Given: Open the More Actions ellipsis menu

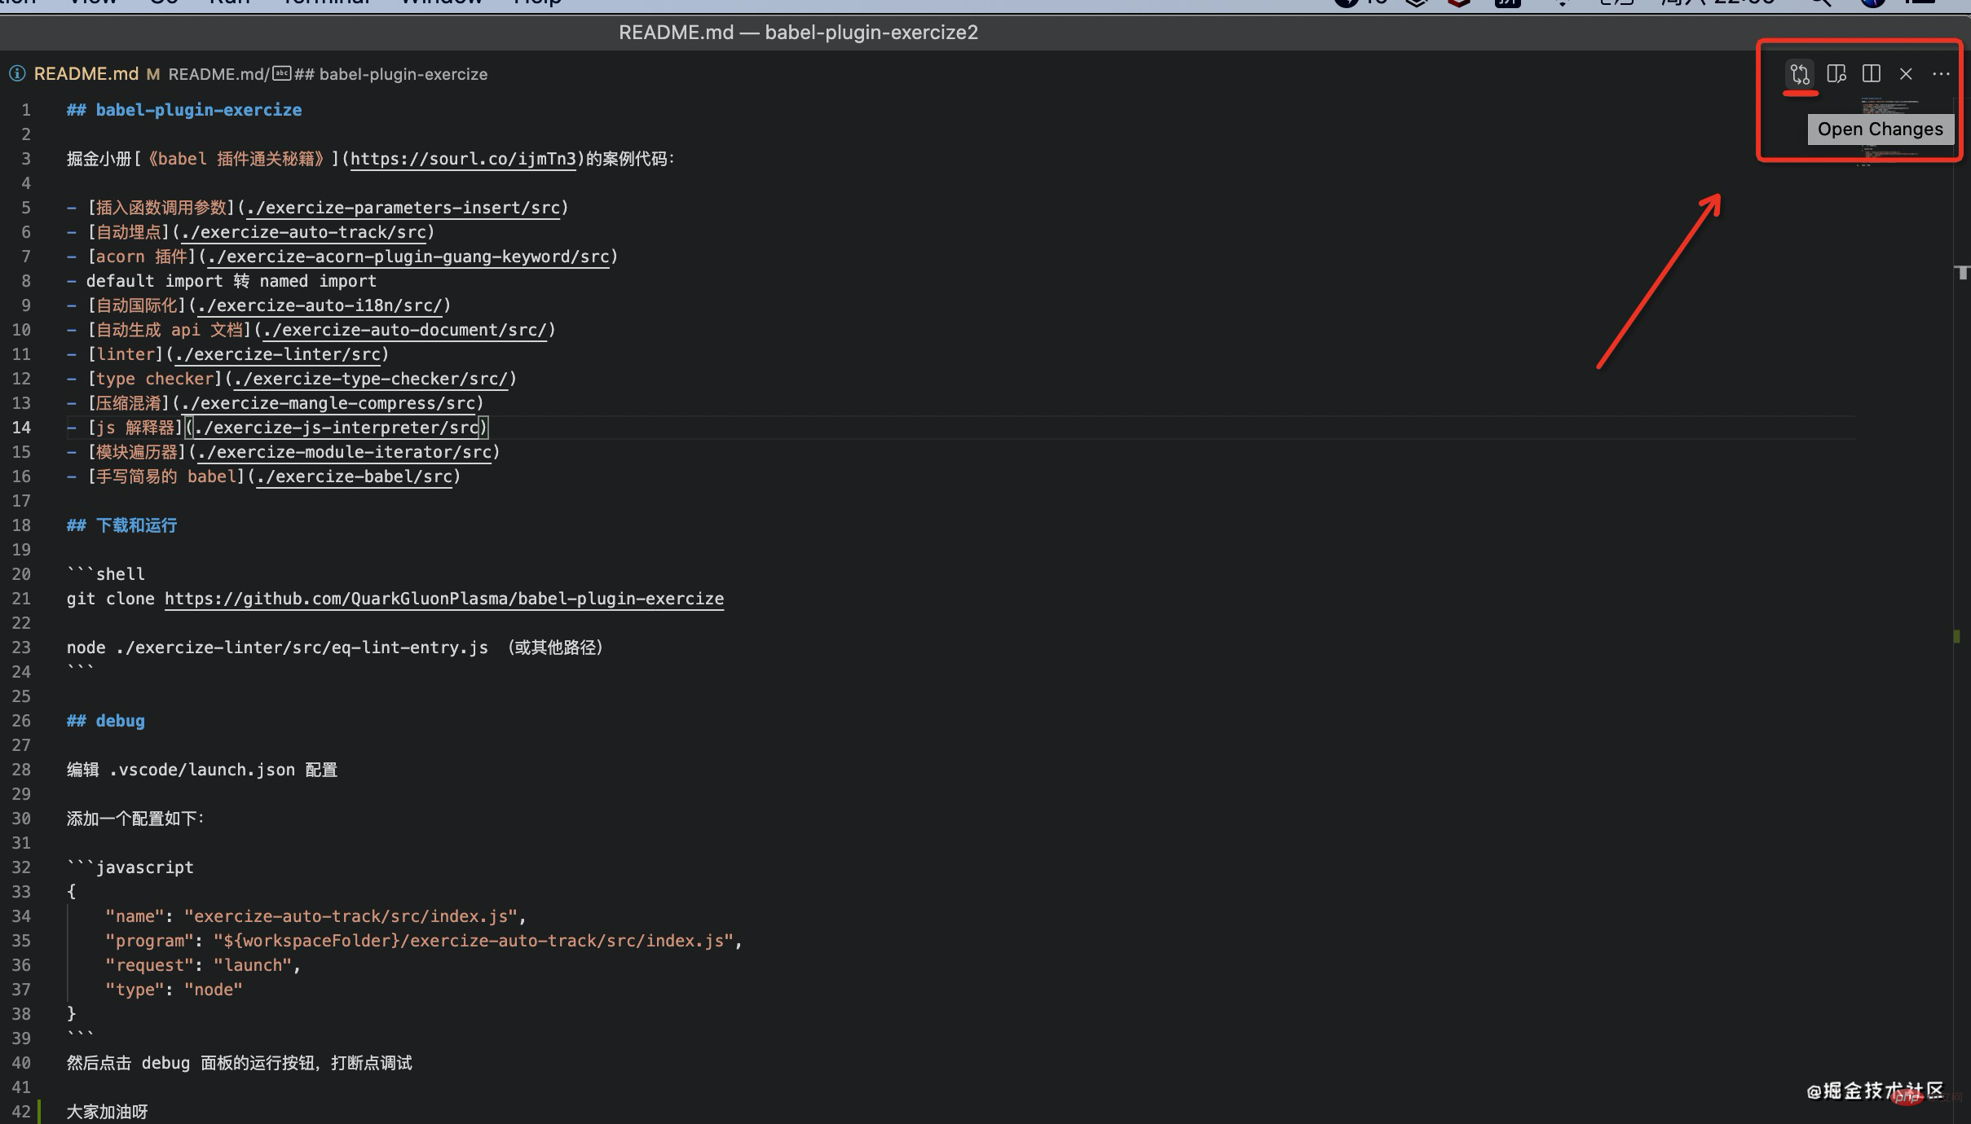Looking at the screenshot, I should point(1941,74).
